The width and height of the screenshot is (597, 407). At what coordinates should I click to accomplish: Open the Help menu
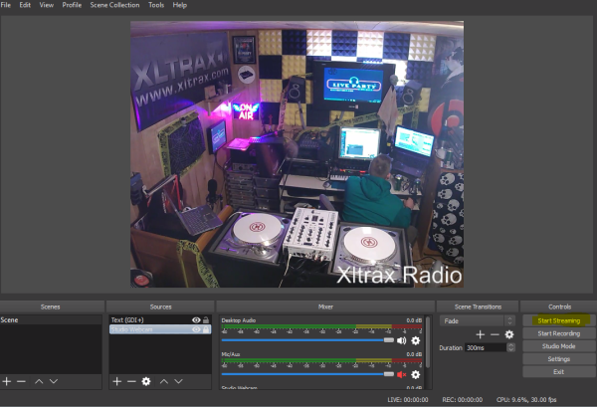180,5
